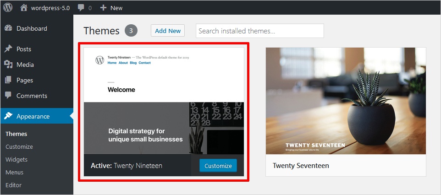Click the Media icon in sidebar
The height and width of the screenshot is (195, 441).
click(x=8, y=65)
